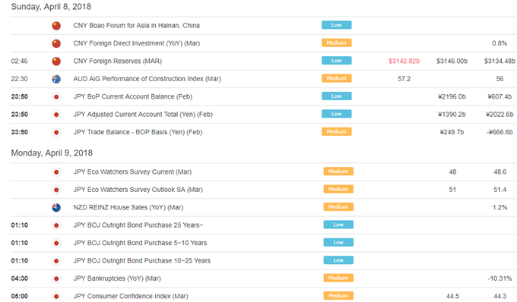Open JPY Eco Watchers Survey Current (Mar)
The width and height of the screenshot is (517, 302).
[x=132, y=172]
